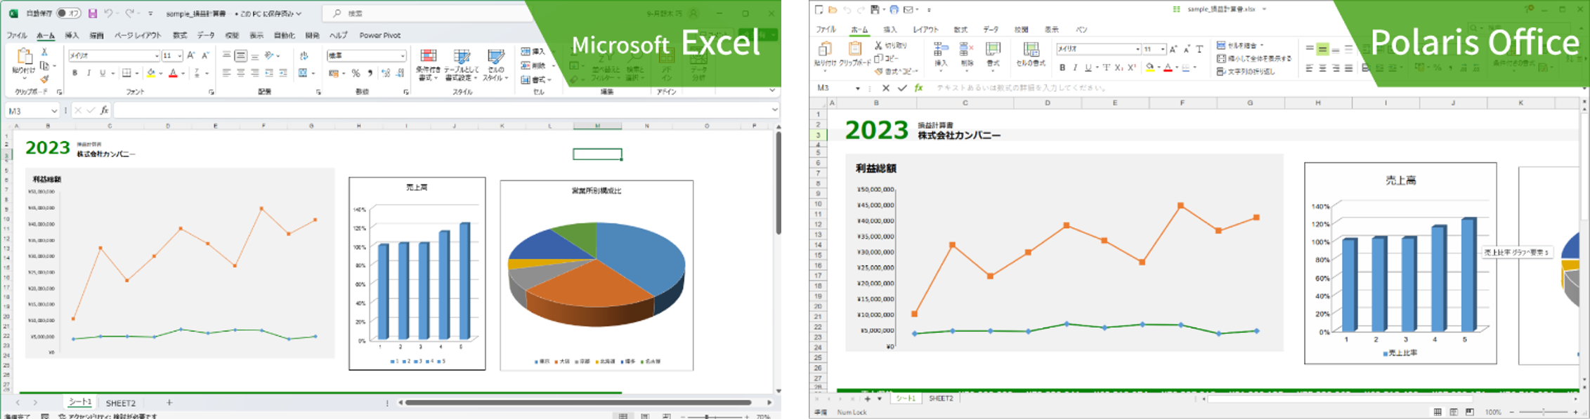Click the Redo arrow in Excel
The height and width of the screenshot is (419, 1590).
(129, 13)
